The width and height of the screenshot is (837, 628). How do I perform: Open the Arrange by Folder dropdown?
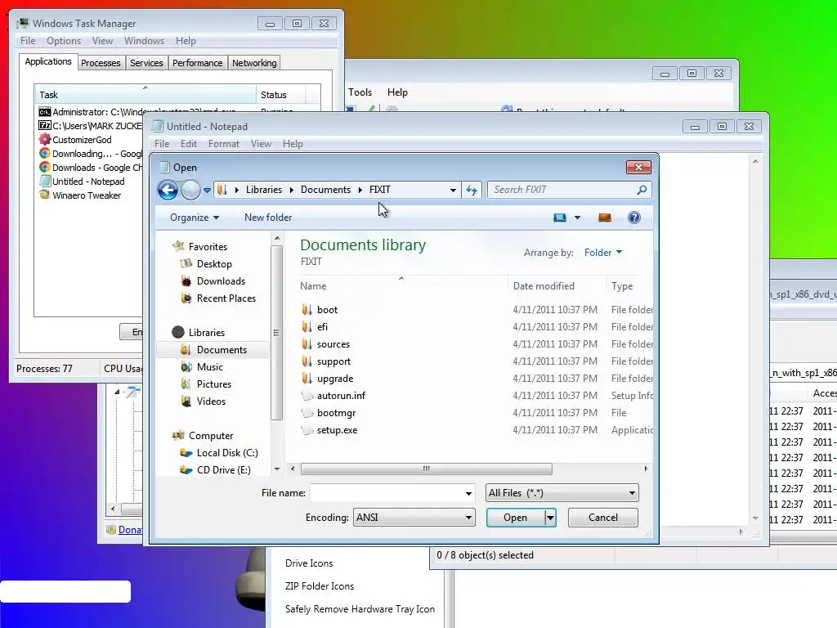(x=602, y=253)
